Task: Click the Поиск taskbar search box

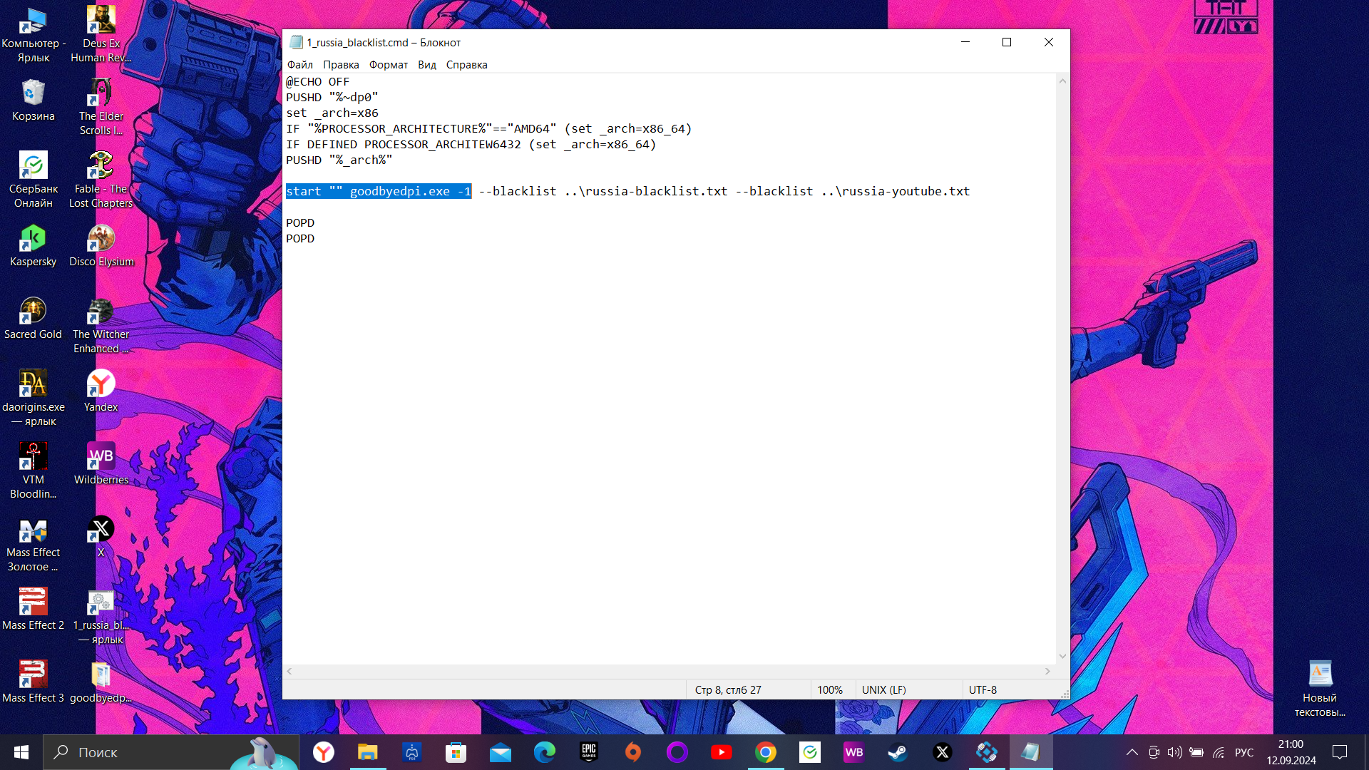Action: pos(171,752)
